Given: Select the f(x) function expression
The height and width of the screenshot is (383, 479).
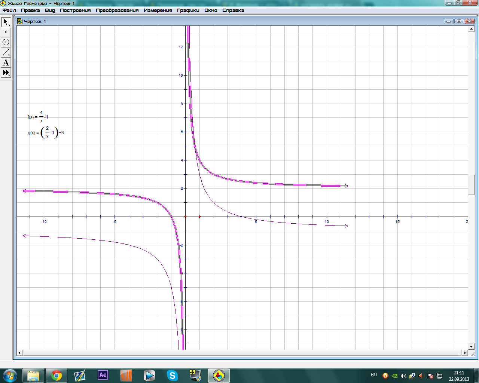Looking at the screenshot, I should (38, 117).
